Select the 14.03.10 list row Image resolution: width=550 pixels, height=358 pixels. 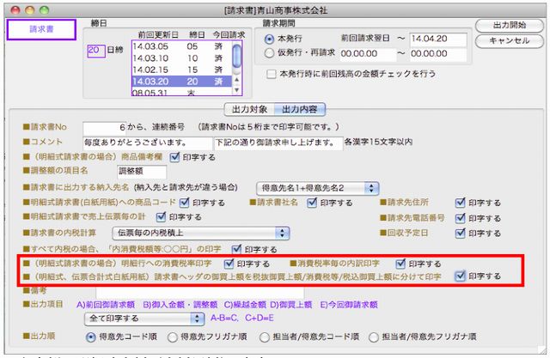click(181, 58)
